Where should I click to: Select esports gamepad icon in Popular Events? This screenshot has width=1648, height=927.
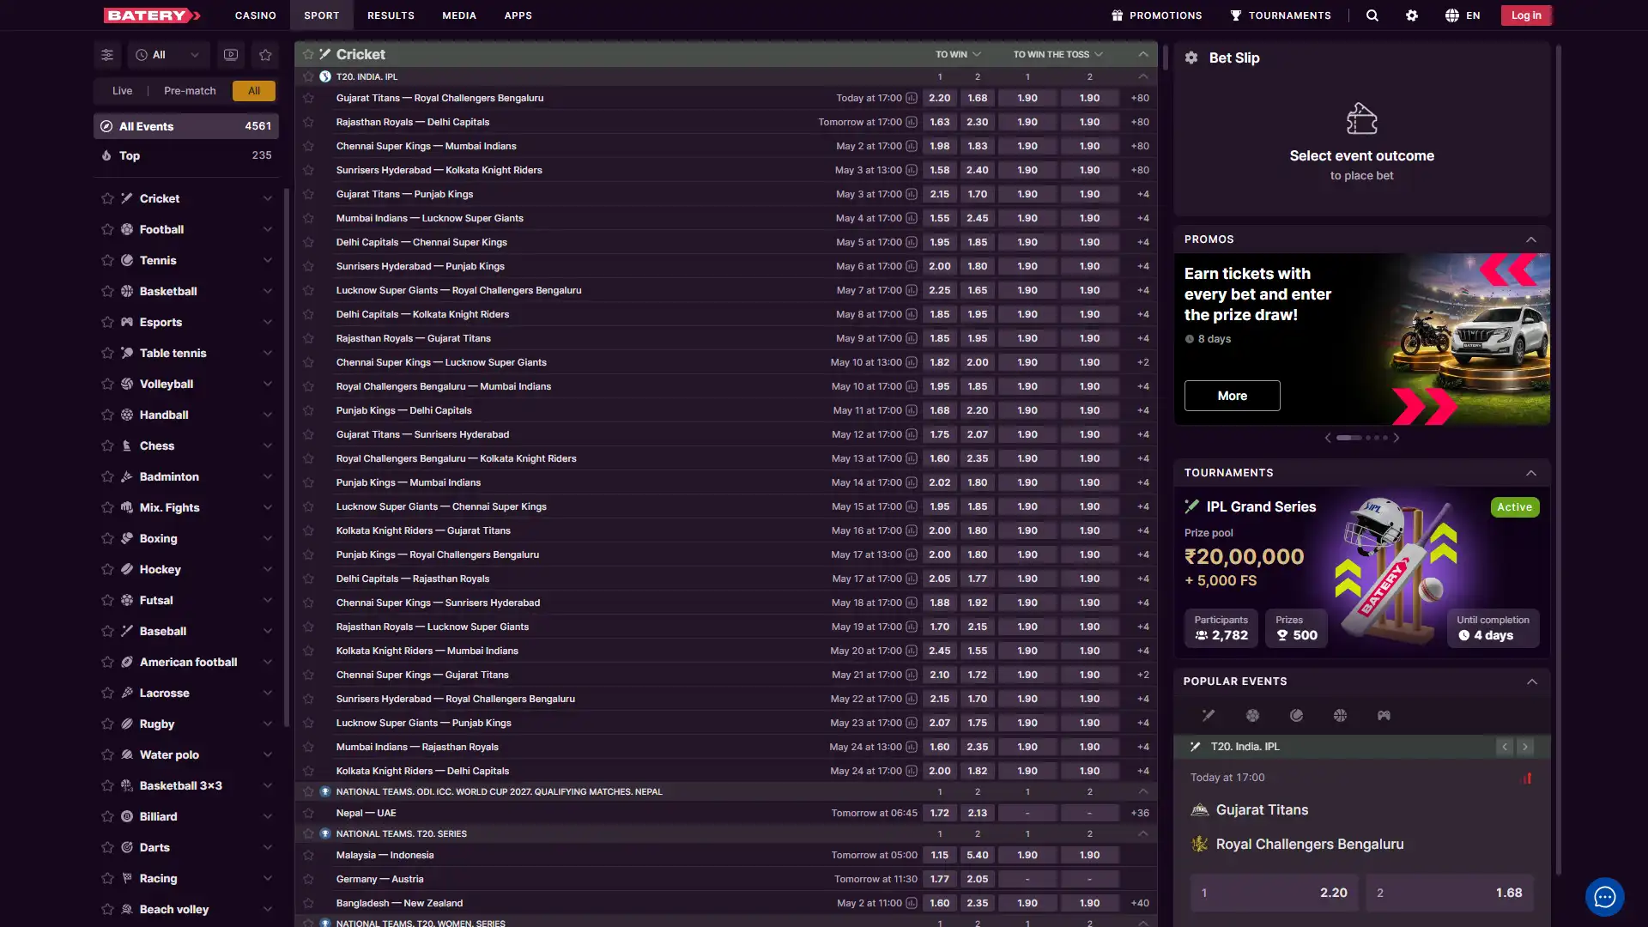tap(1384, 715)
